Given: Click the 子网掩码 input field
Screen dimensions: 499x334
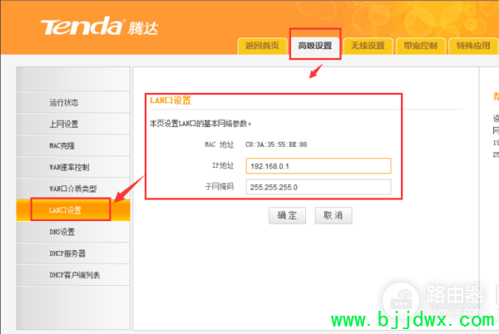Looking at the screenshot, I should pos(319,187).
